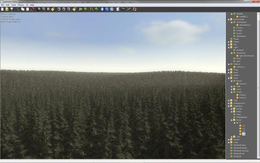This screenshot has height=163, width=260.
Task: Select the atmosphere_1 star item
Action: (245, 25)
